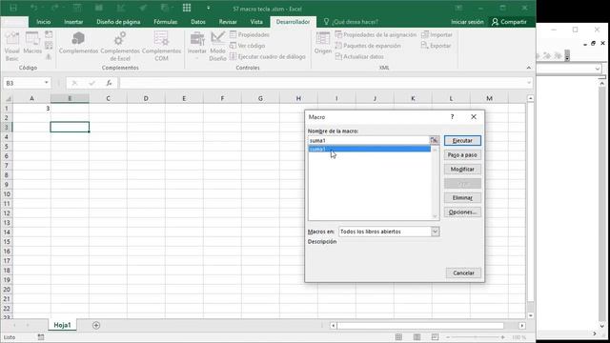Click the Compartir button

[x=509, y=22]
